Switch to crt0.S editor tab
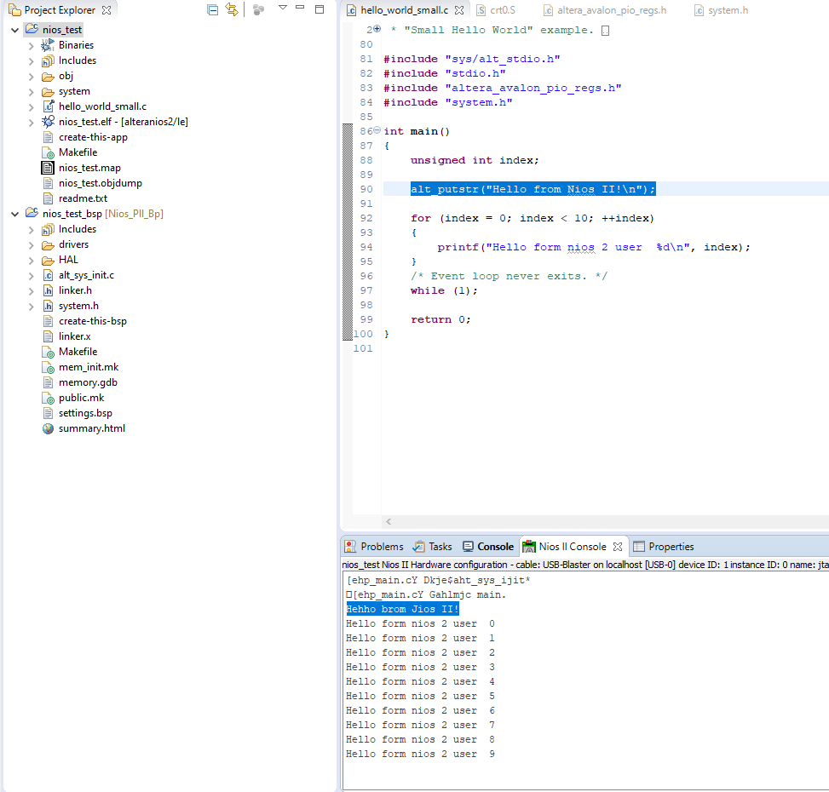829x792 pixels. click(x=502, y=10)
